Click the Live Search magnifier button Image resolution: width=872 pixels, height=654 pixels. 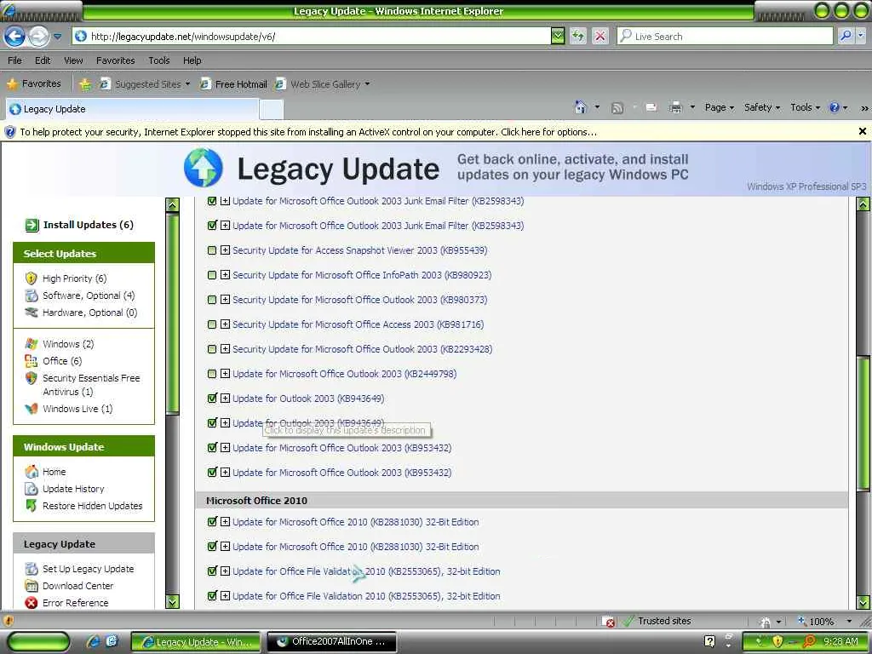(x=846, y=36)
